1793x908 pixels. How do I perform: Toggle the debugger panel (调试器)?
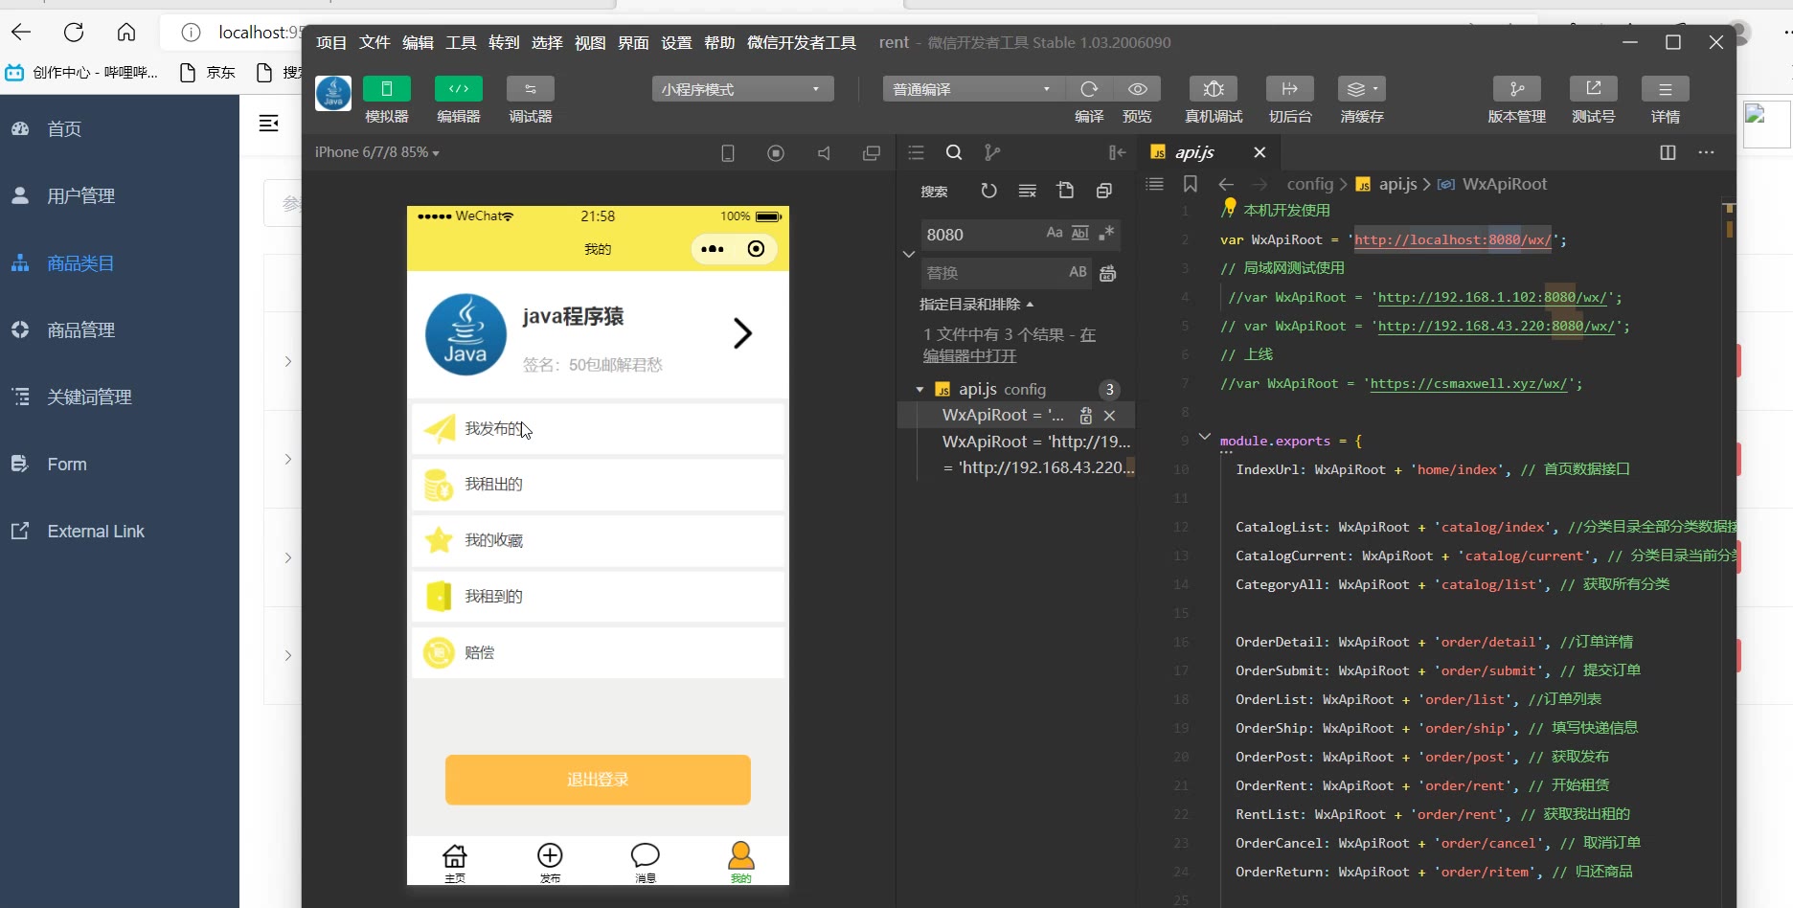click(x=530, y=89)
